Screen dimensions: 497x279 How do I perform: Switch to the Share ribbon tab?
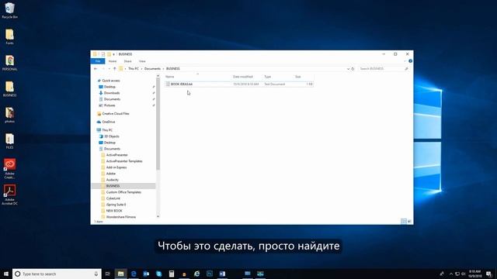click(127, 61)
